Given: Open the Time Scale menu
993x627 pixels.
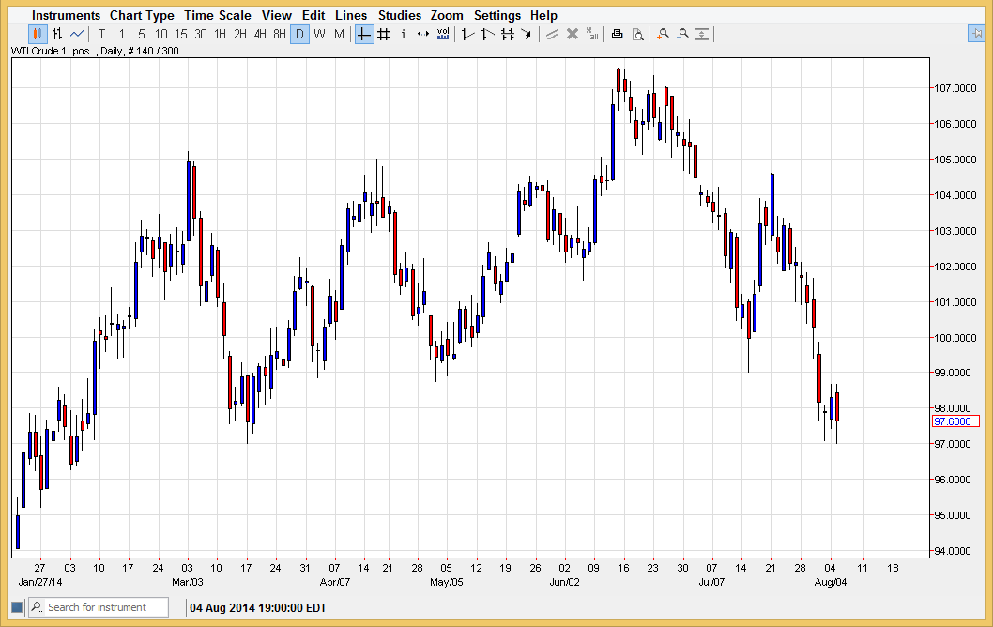Looking at the screenshot, I should click(x=218, y=15).
